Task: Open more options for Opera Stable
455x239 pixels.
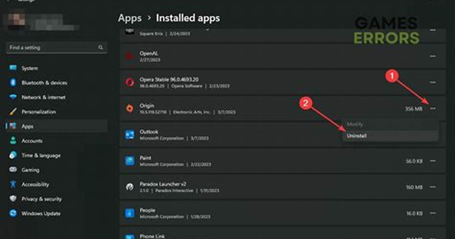Action: pos(433,82)
